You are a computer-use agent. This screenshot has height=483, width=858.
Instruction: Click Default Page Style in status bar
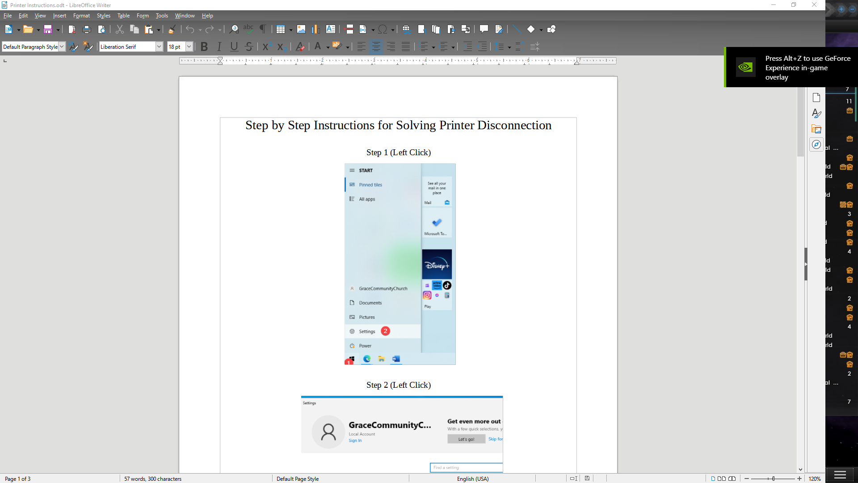point(298,479)
